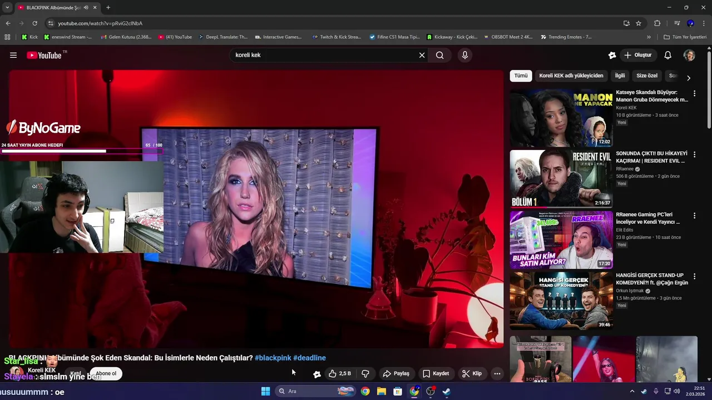Viewport: 712px width, 400px height.
Task: Click the sparkle Ask icon in header
Action: [x=612, y=55]
